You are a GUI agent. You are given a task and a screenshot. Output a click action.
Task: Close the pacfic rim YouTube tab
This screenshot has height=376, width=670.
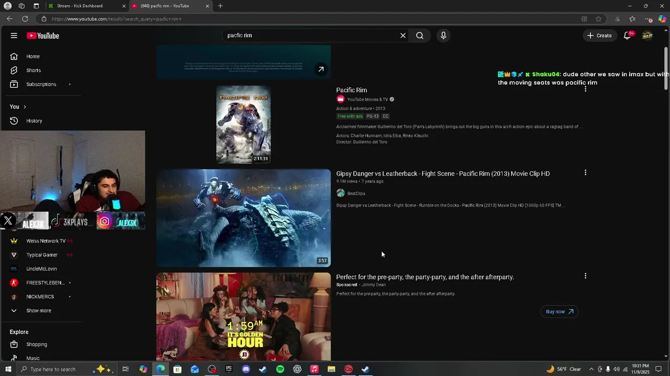point(207,6)
